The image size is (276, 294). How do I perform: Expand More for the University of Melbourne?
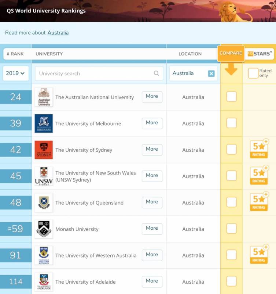click(152, 123)
